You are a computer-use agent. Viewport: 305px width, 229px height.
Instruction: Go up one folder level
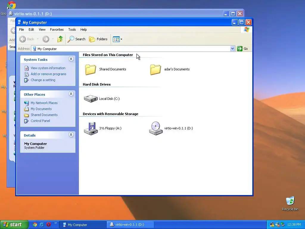[x=60, y=39]
